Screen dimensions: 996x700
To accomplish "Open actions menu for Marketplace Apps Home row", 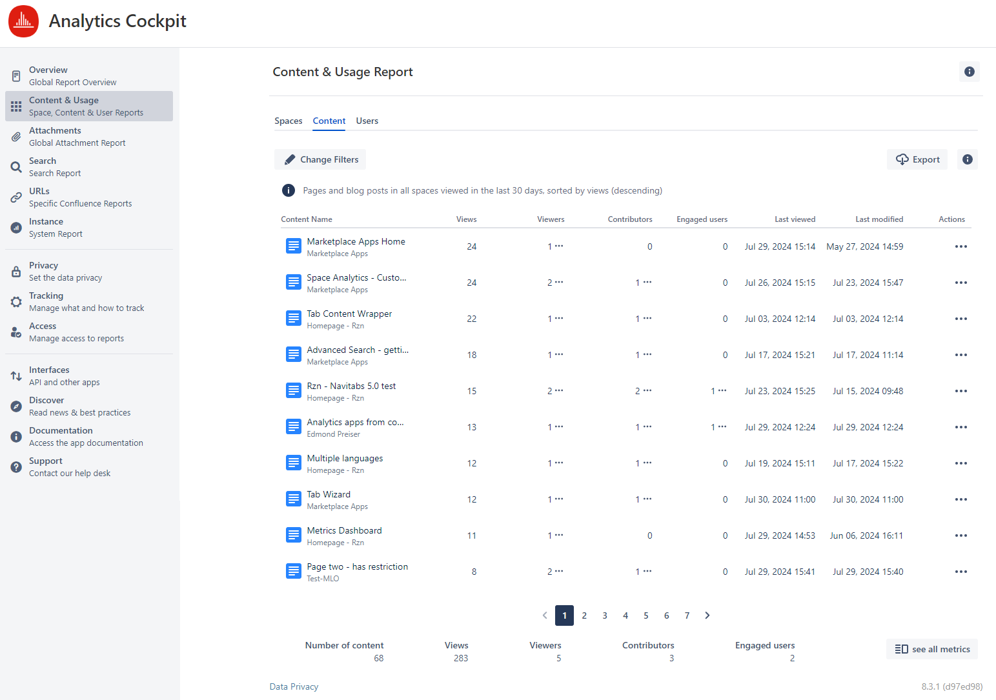I will tap(960, 246).
